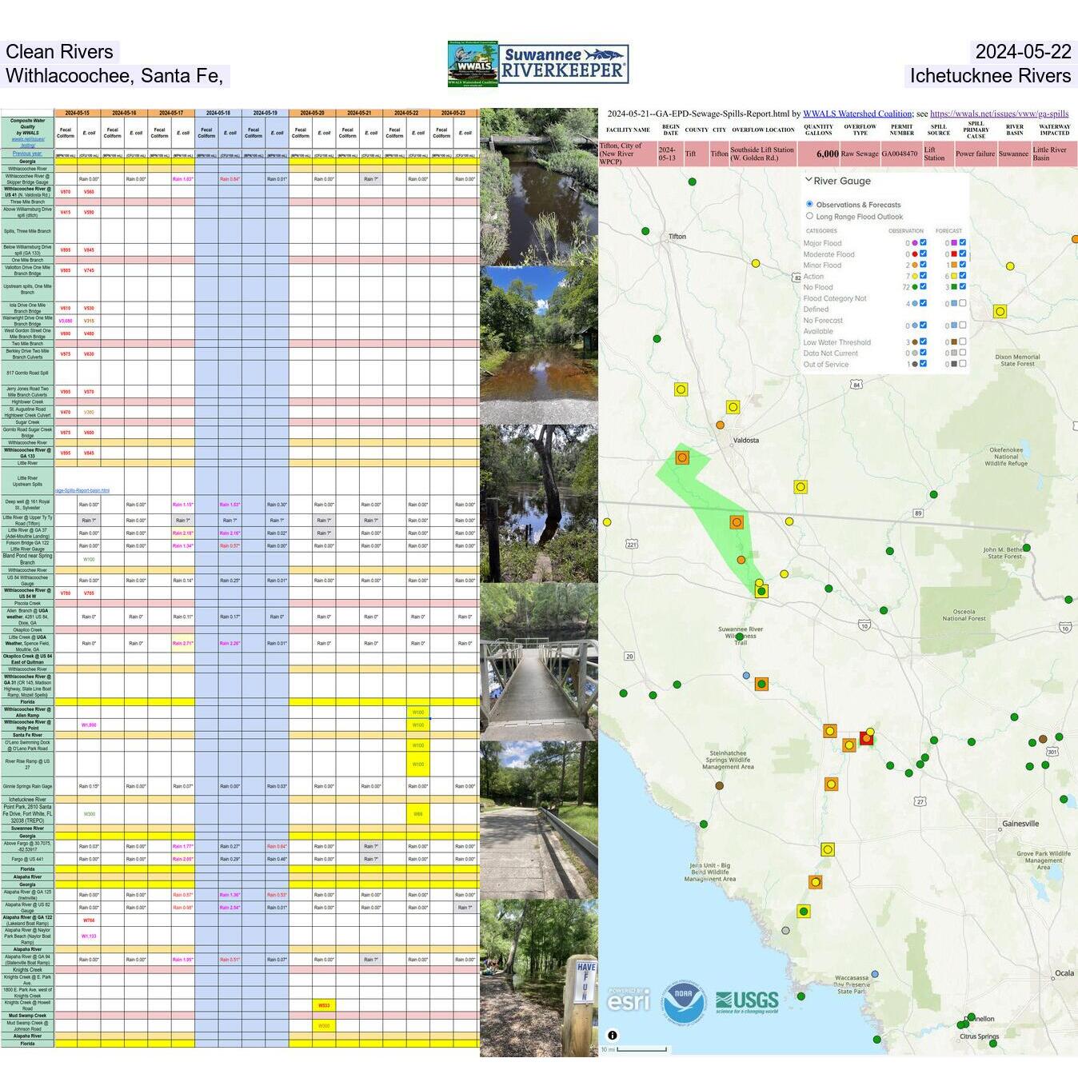1078x1078 pixels.
Task: Select Observations & Forecasts radio button
Action: point(809,204)
